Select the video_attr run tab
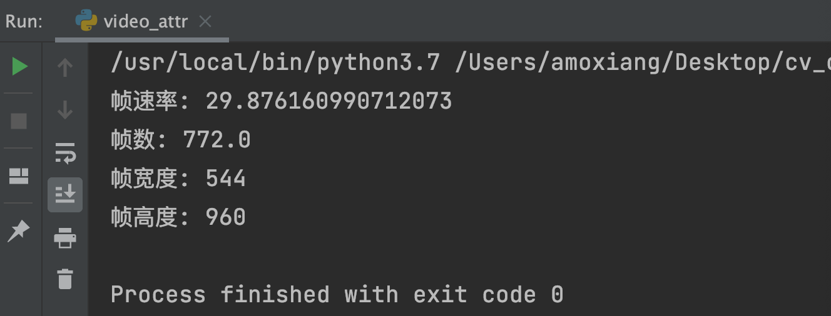The height and width of the screenshot is (316, 831). coord(145,22)
